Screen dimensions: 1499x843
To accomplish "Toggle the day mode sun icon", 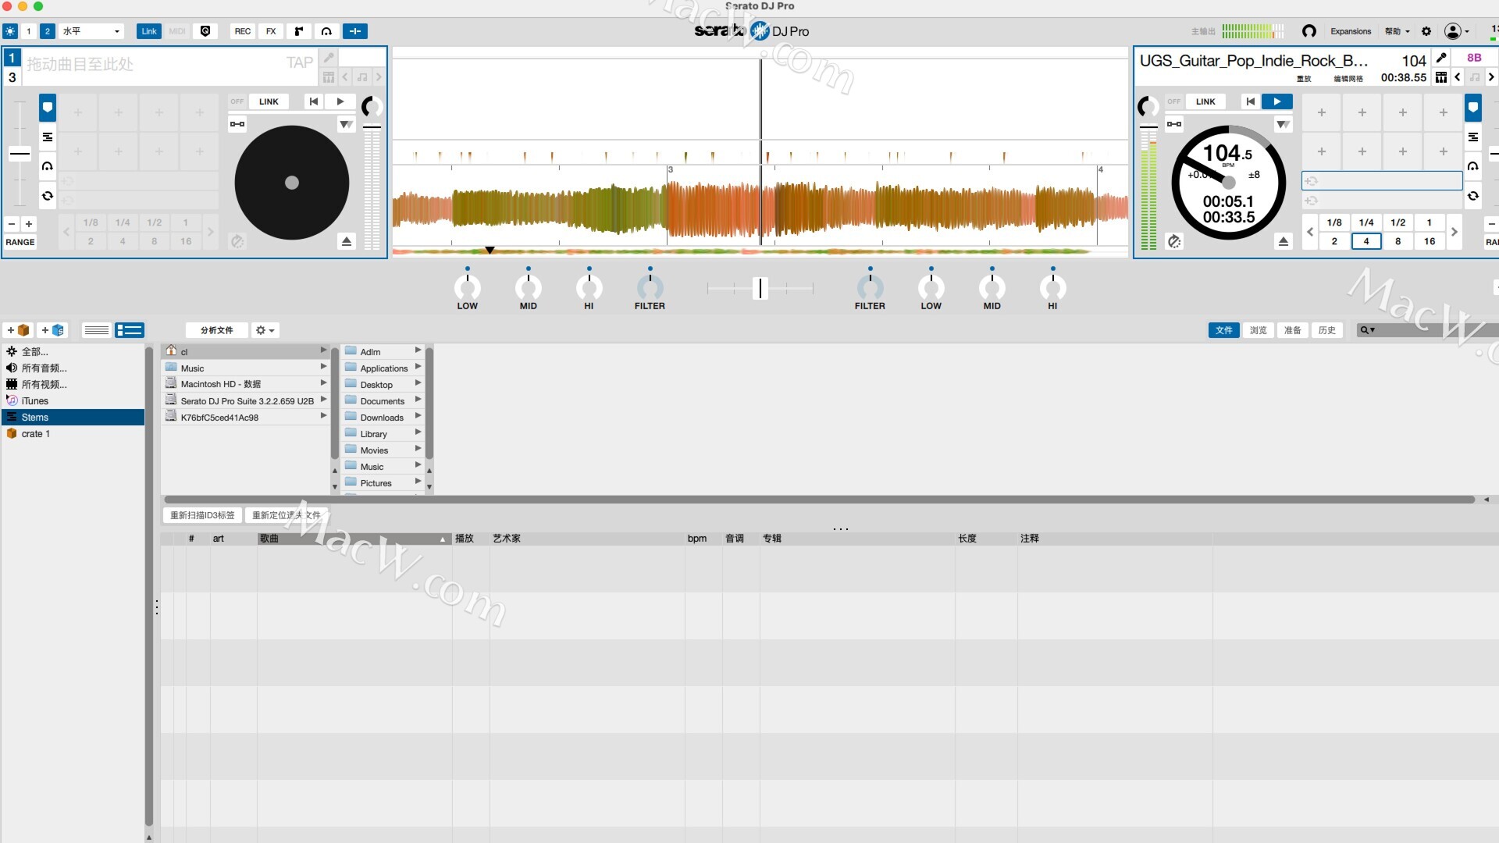I will coord(9,31).
